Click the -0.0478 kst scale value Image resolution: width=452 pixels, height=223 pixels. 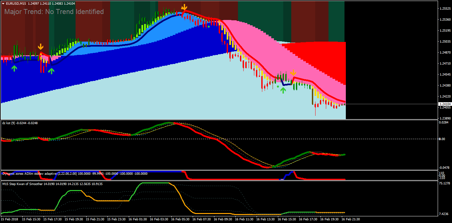[x=444, y=167]
